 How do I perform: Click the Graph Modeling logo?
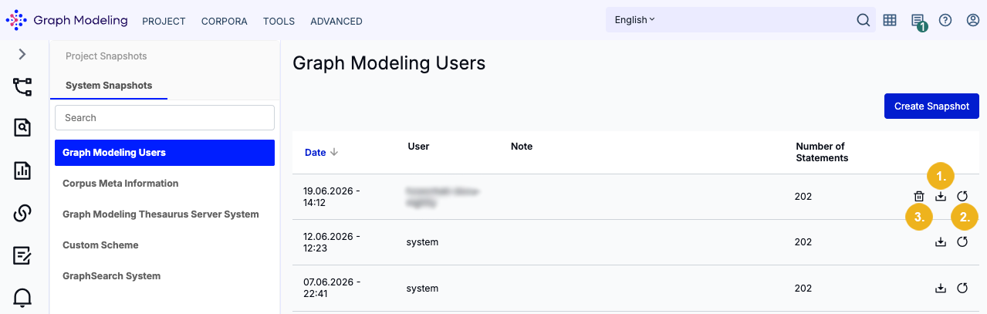pos(66,21)
